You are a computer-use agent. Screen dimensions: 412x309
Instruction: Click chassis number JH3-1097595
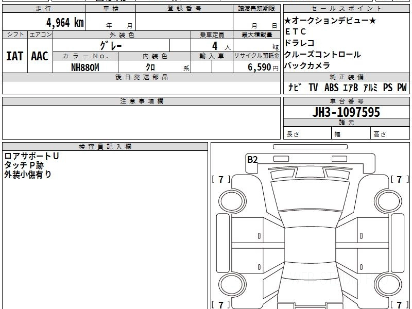pos(346,112)
